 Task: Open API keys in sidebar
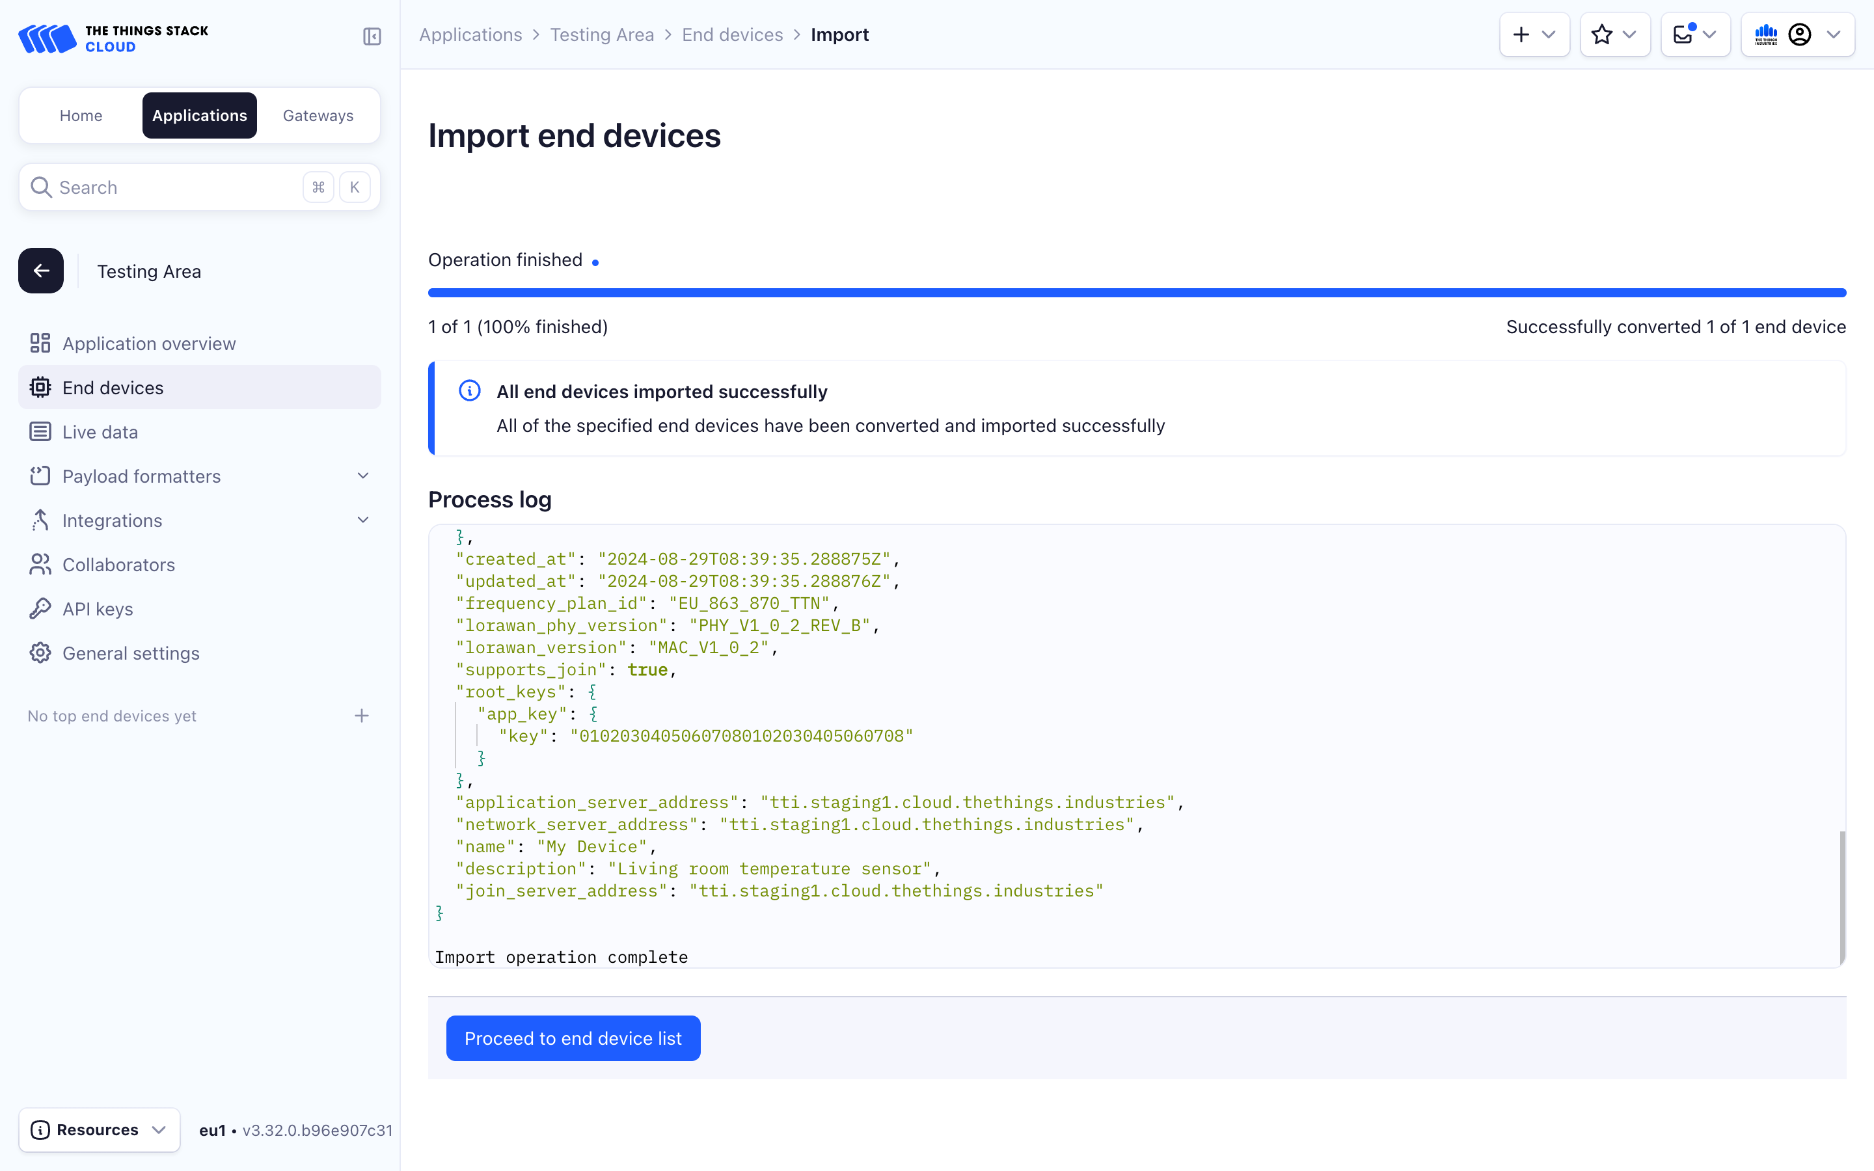pos(98,610)
